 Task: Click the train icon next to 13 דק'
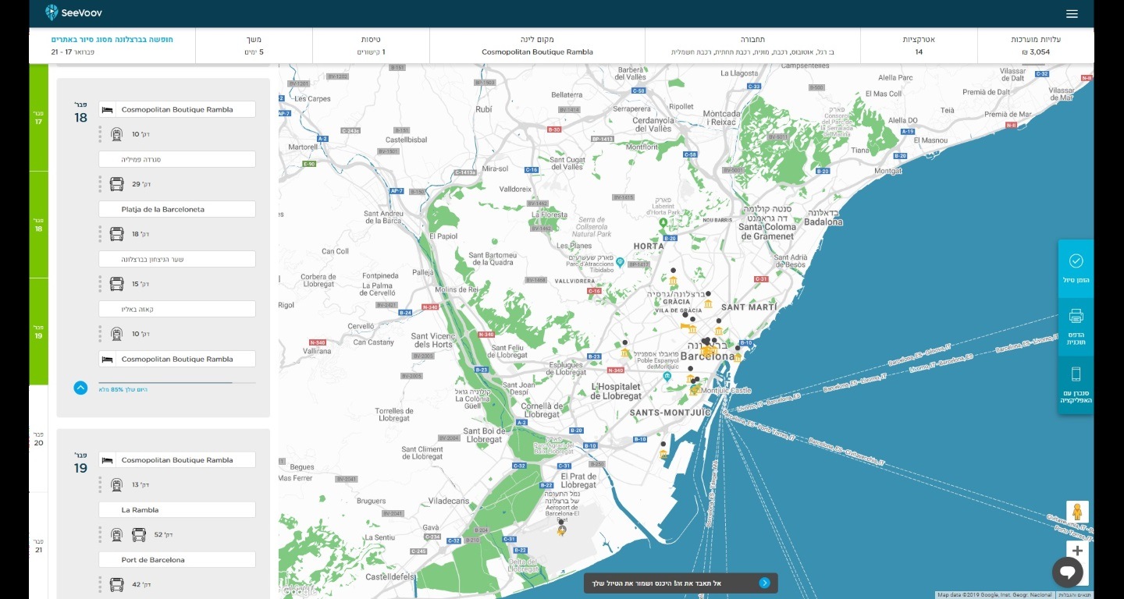116,484
